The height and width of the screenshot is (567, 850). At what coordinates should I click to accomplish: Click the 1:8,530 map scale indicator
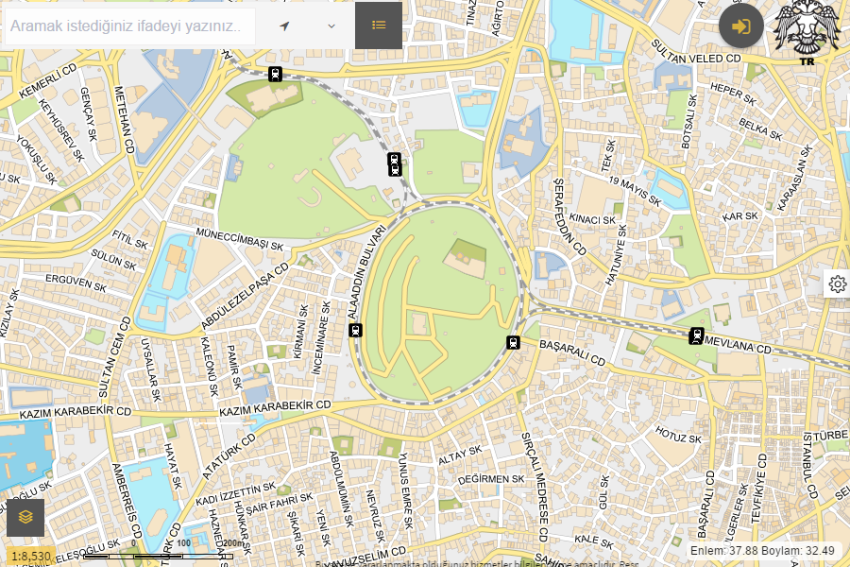[31, 557]
